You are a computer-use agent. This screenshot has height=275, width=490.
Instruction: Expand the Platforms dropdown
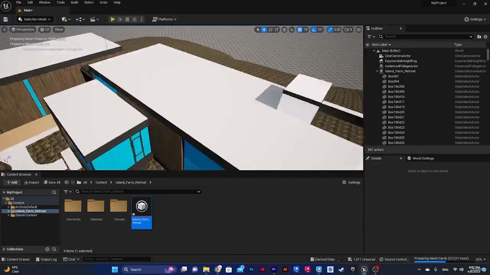pos(165,19)
